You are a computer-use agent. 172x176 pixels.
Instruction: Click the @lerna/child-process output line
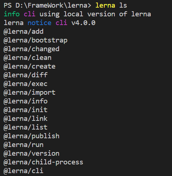point(43,162)
